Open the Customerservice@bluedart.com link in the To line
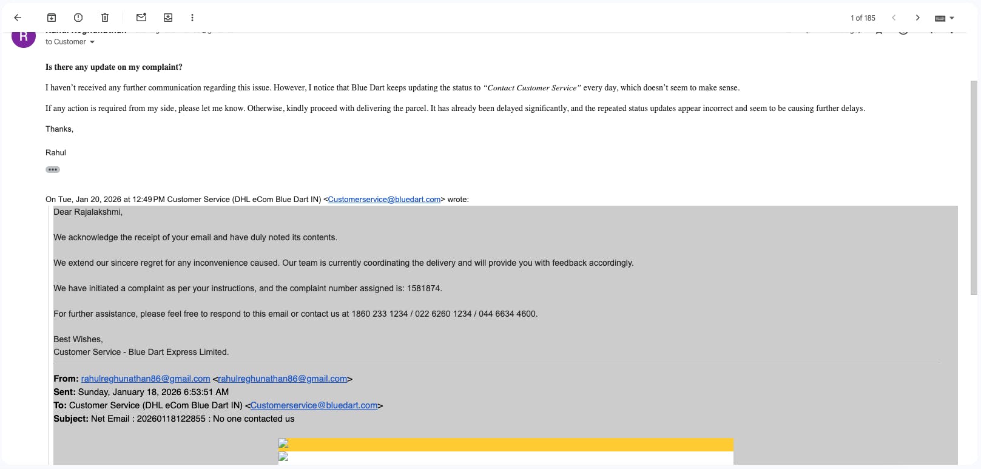The height and width of the screenshot is (469, 981). [x=314, y=405]
